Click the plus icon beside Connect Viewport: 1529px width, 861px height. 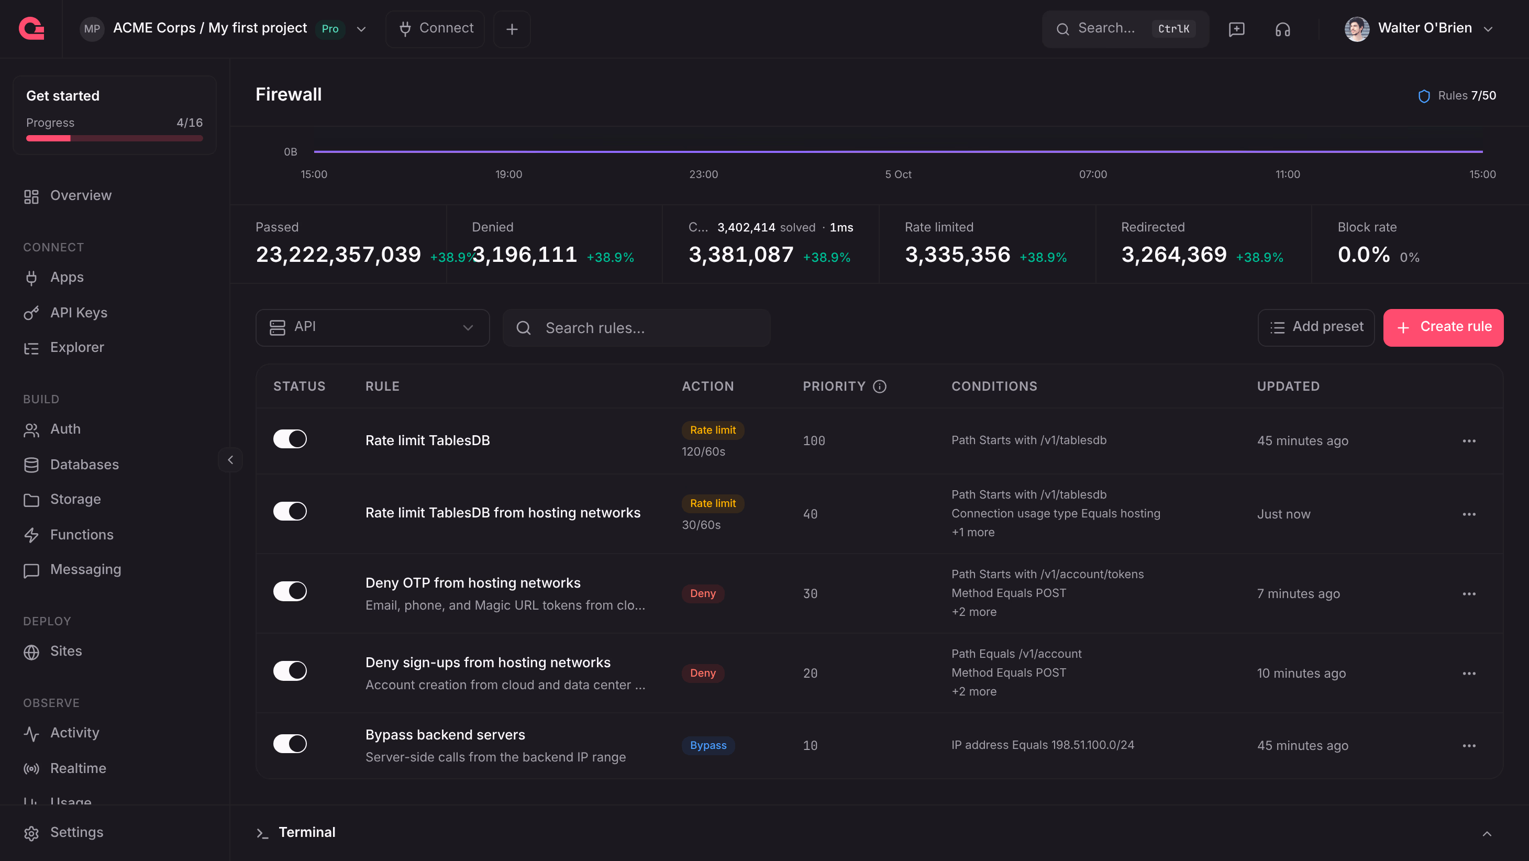[x=512, y=29]
